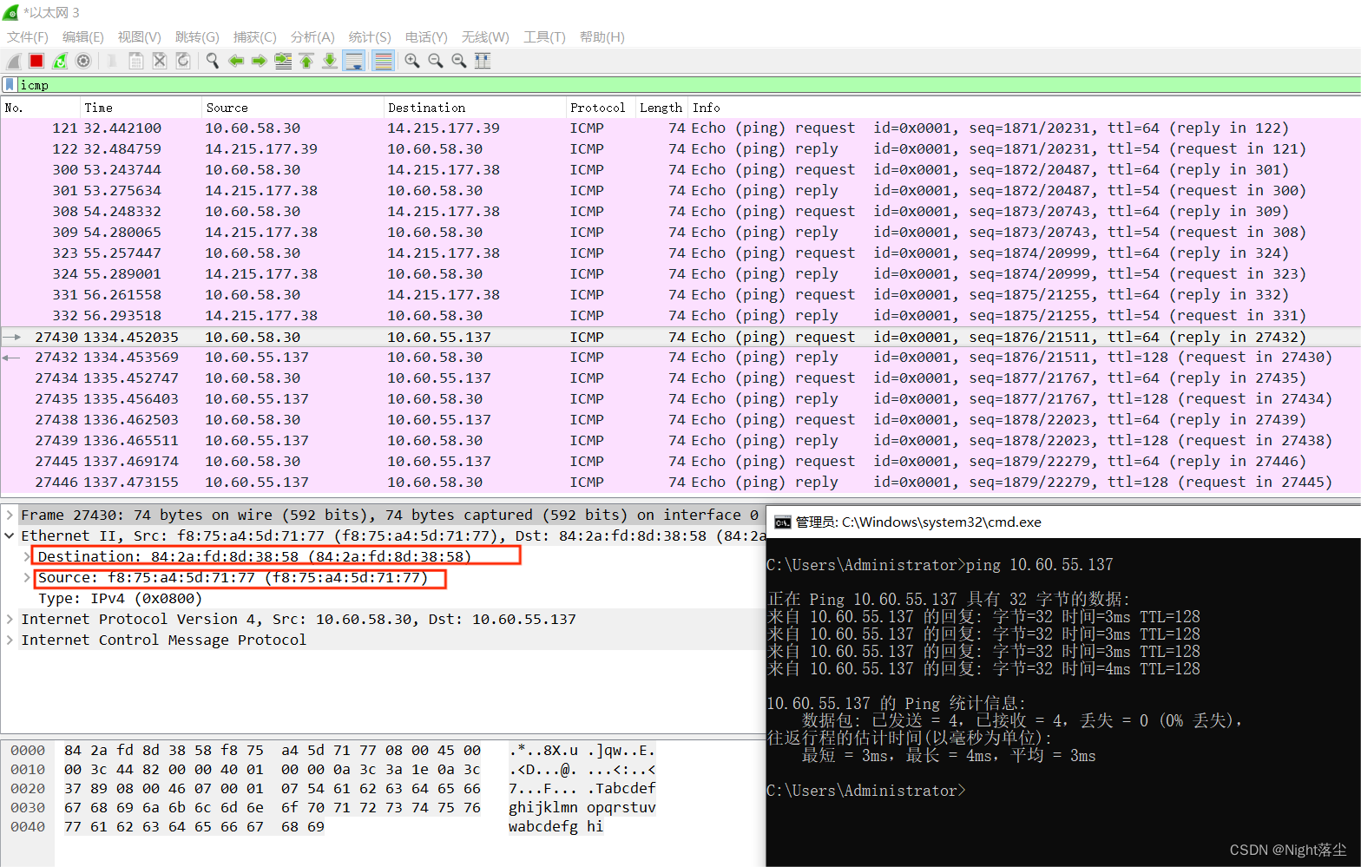Select packet 27439 reply row
Image resolution: width=1361 pixels, height=867 pixels.
(680, 441)
